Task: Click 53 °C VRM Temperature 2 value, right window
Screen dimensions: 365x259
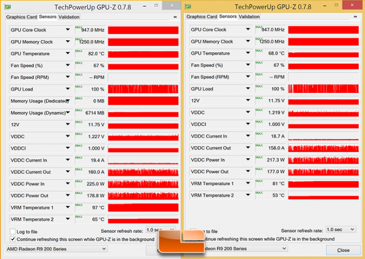Action: (x=278, y=196)
